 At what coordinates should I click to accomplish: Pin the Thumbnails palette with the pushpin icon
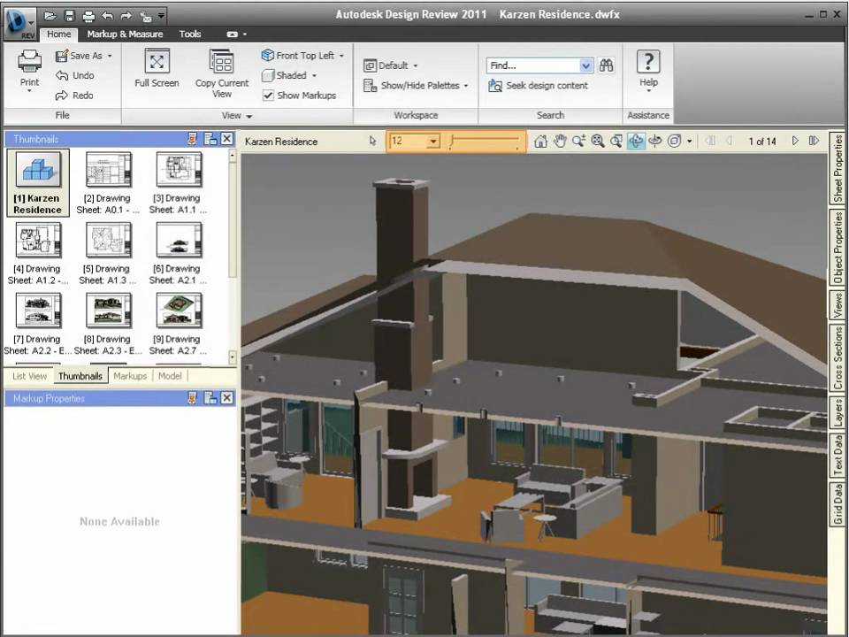(192, 139)
